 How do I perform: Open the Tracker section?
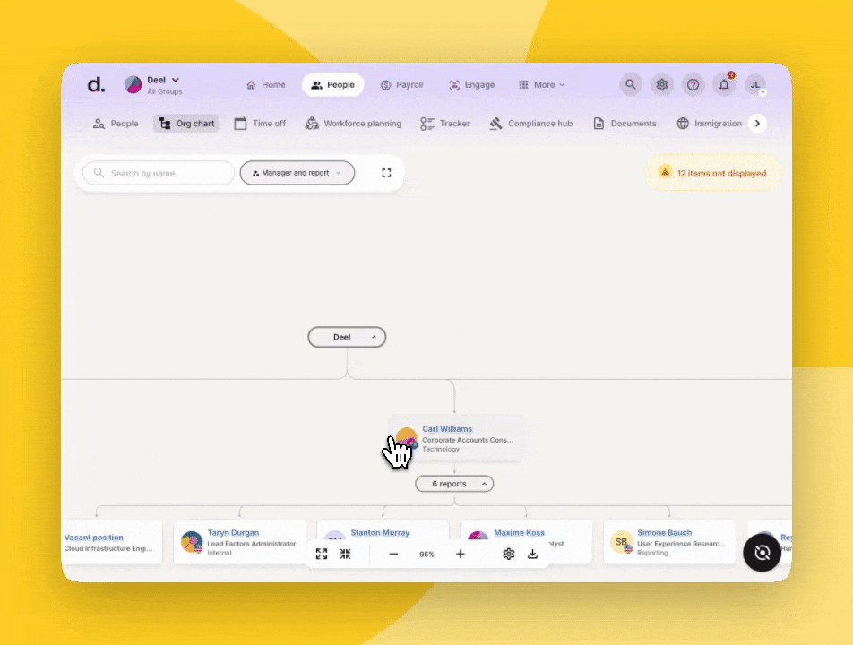pyautogui.click(x=445, y=124)
